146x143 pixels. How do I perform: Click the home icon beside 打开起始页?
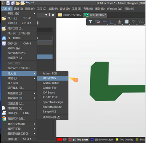(4, 38)
